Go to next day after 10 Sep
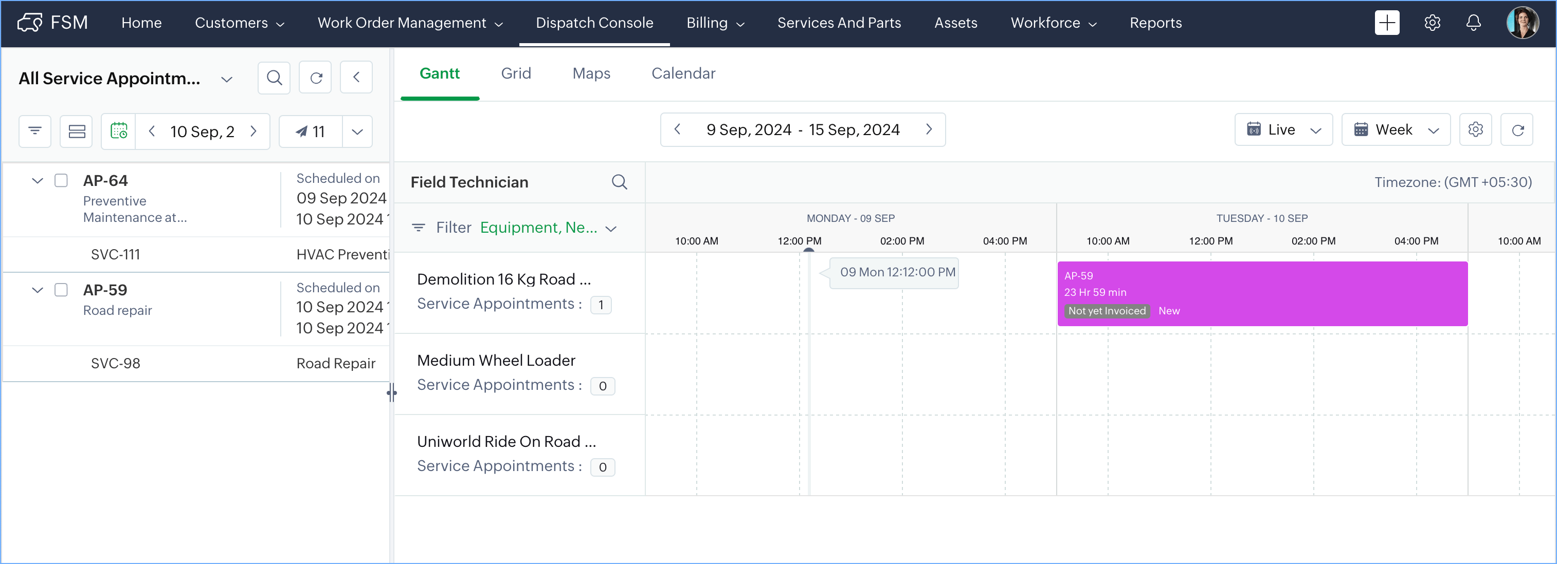Viewport: 1557px width, 564px height. point(254,131)
